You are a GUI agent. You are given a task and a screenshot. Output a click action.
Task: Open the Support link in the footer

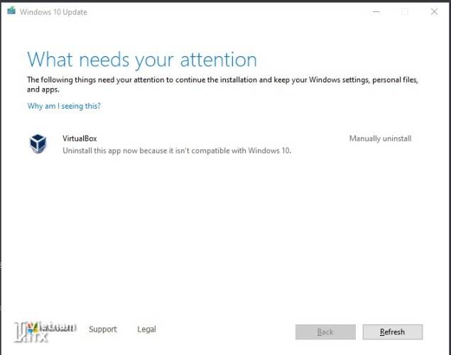click(x=102, y=329)
